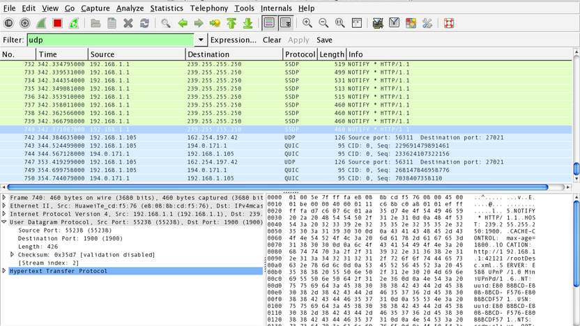Stop the running capture (red square)

tap(57, 23)
